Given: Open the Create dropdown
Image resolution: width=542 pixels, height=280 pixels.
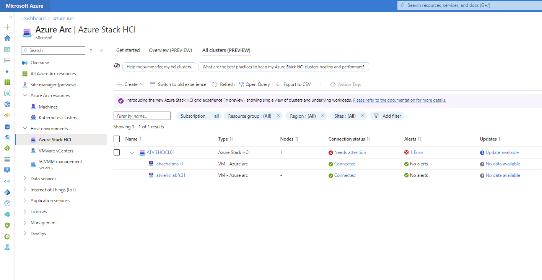Looking at the screenshot, I should coord(130,84).
